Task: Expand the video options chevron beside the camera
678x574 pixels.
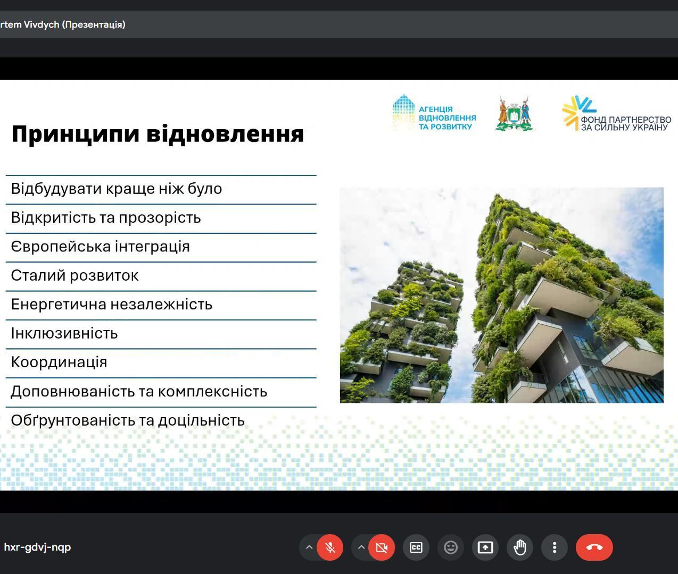Action: coord(361,547)
